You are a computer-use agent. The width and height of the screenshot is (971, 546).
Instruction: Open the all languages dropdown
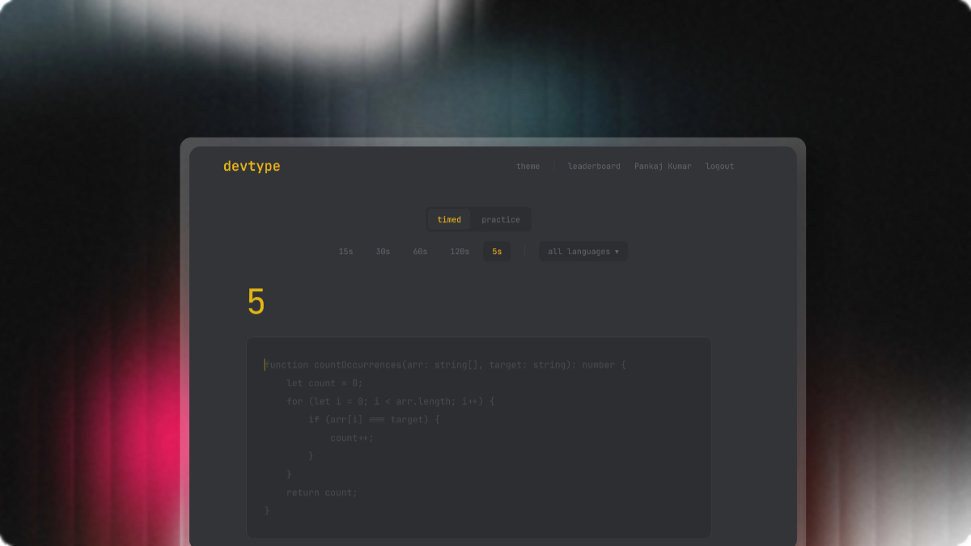583,252
